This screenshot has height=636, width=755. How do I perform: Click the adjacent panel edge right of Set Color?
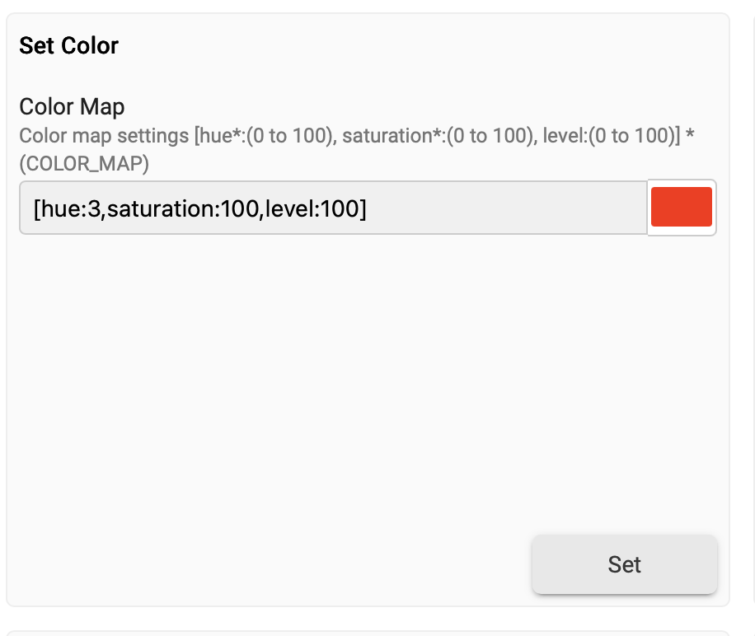[752, 313]
